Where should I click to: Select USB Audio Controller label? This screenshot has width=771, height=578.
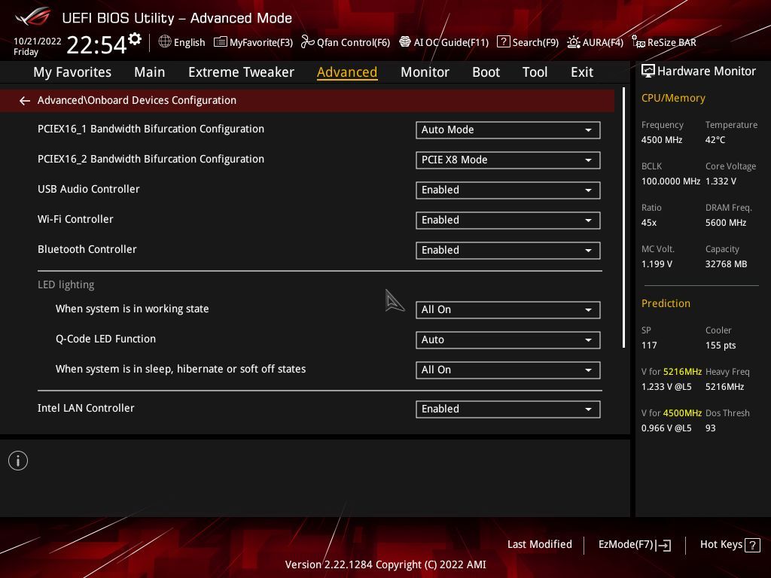pyautogui.click(x=89, y=189)
